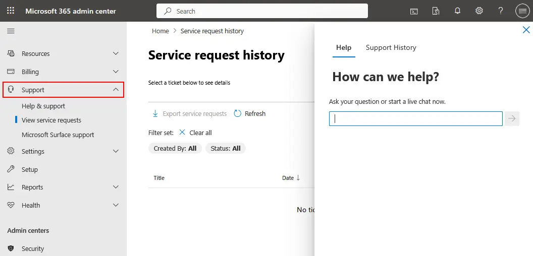Click the Reports label in sidebar
The width and height of the screenshot is (533, 256).
pos(32,187)
